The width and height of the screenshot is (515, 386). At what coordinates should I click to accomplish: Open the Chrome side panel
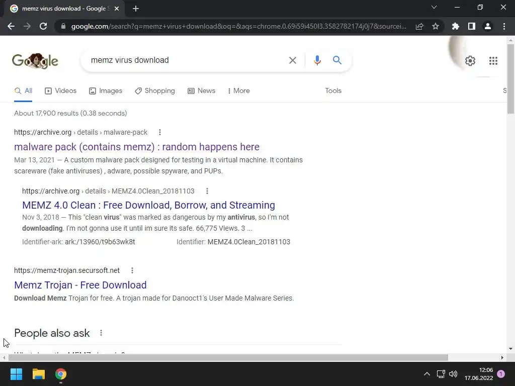[472, 26]
